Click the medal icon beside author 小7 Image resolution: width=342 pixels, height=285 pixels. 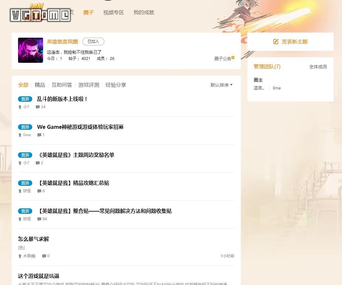pos(20,107)
